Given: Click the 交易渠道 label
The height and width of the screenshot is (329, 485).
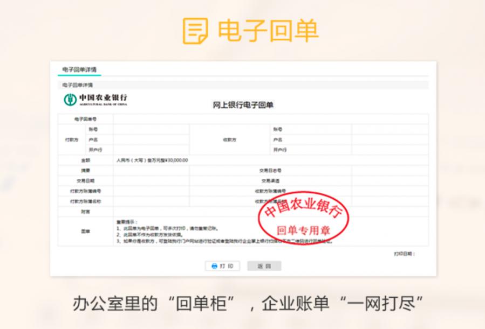Looking at the screenshot, I should click(270, 181).
